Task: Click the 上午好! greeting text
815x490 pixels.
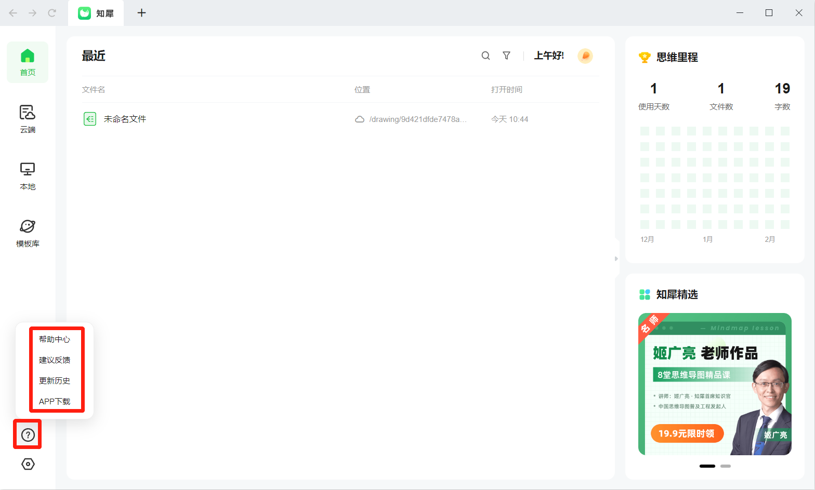Action: tap(549, 56)
